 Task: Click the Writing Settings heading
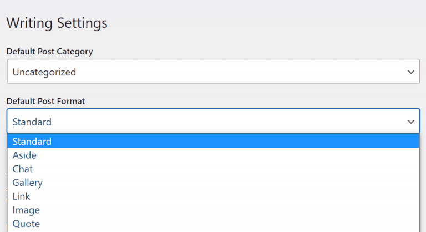[57, 23]
